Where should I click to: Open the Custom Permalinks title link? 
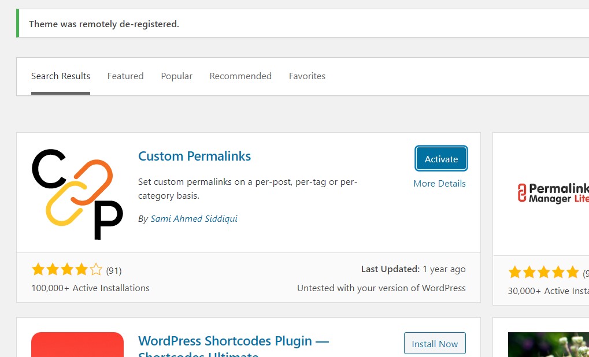(195, 156)
